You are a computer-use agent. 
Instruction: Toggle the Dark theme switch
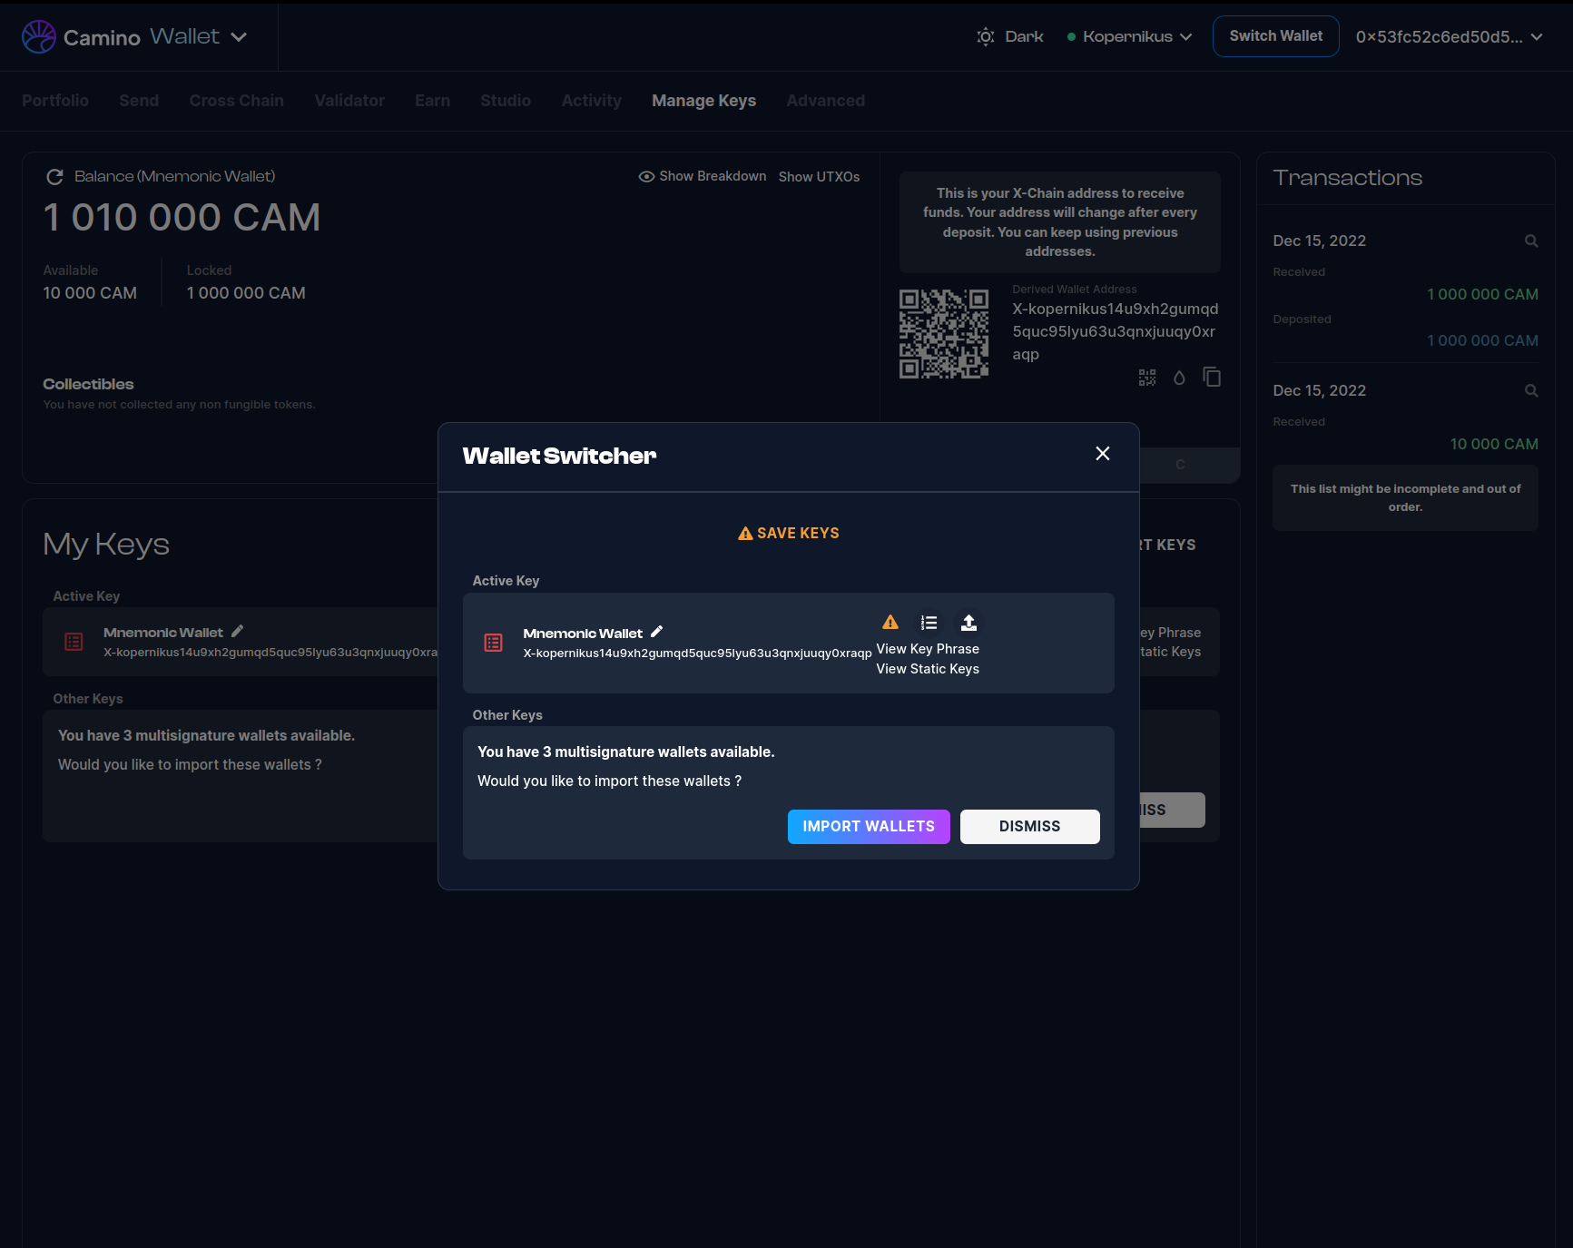pyautogui.click(x=1009, y=37)
